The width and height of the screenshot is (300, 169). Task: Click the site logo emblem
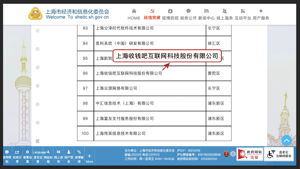coord(36,14)
